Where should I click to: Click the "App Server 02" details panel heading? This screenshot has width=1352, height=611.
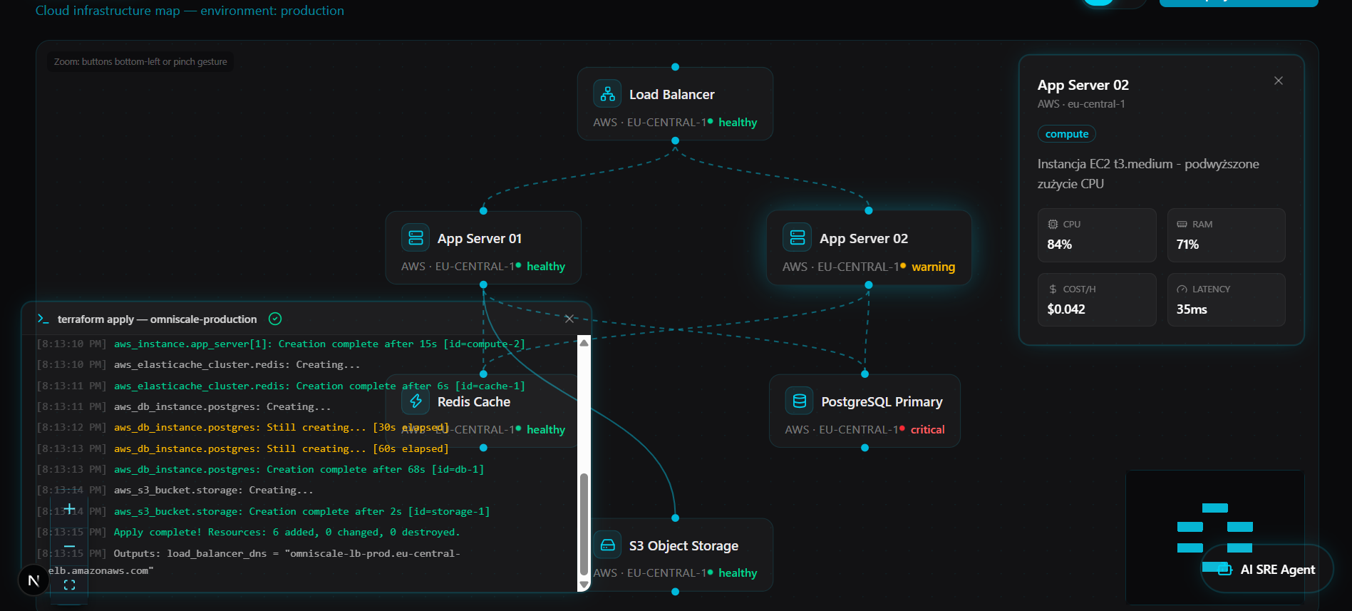(1083, 85)
